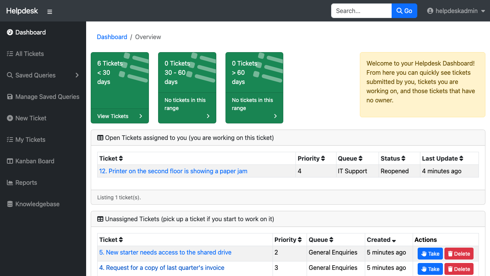This screenshot has width=490, height=276.
Task: Click the Helpdesk brand link
Action: (22, 11)
